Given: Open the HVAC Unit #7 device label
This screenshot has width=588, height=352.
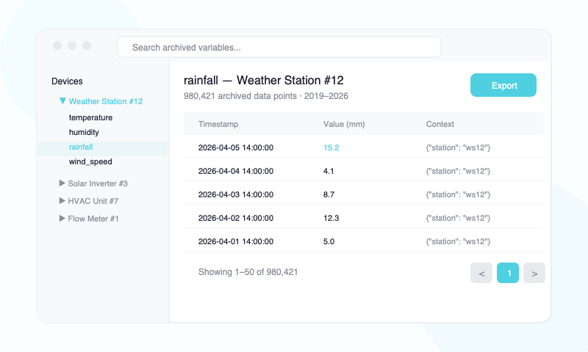Looking at the screenshot, I should pos(93,201).
